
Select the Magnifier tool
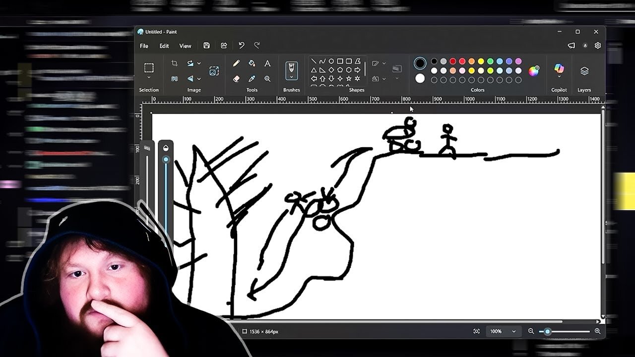[267, 79]
